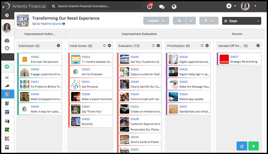Image resolution: width=268 pixels, height=154 pixels.
Task: Click the blue refresh button
Action: click(242, 146)
